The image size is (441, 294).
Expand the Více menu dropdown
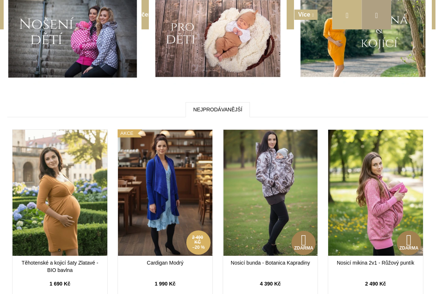[x=306, y=15]
